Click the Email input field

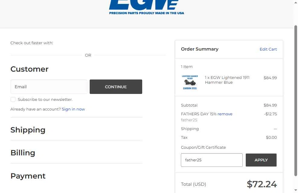[x=49, y=87]
